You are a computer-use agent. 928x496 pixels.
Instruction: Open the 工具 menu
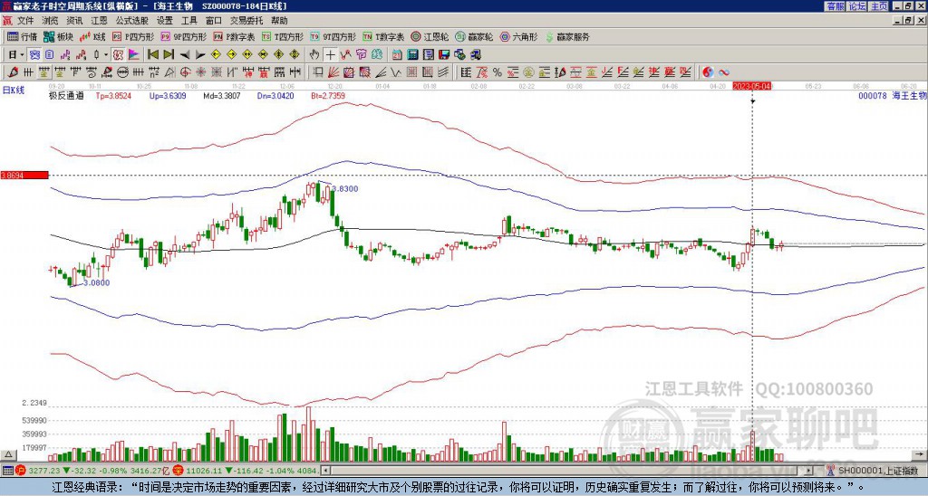click(x=188, y=21)
